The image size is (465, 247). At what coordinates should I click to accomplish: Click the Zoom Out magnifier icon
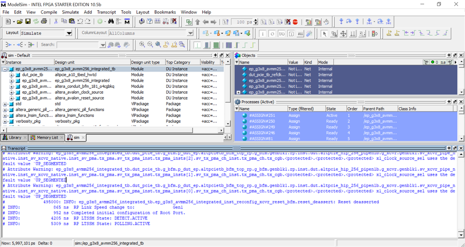click(x=150, y=45)
